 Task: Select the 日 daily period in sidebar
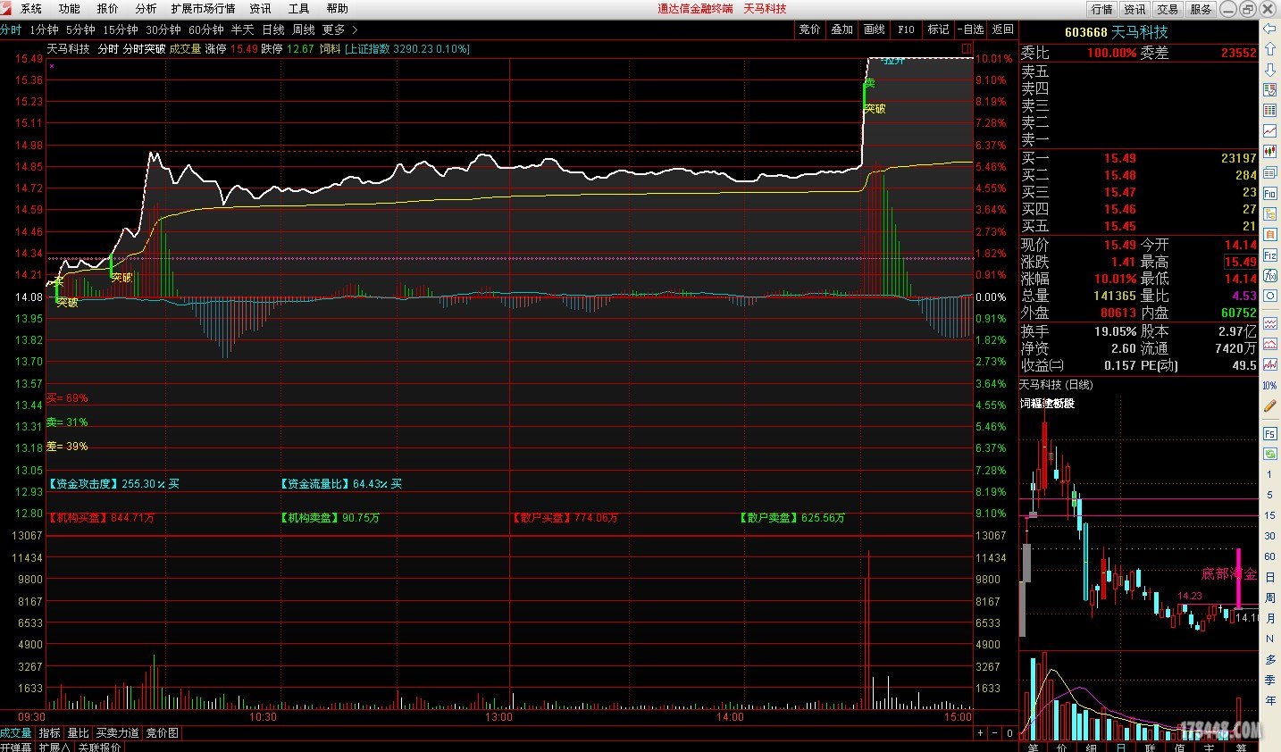[x=1269, y=577]
